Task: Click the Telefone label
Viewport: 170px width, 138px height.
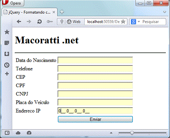Action: click(x=24, y=68)
